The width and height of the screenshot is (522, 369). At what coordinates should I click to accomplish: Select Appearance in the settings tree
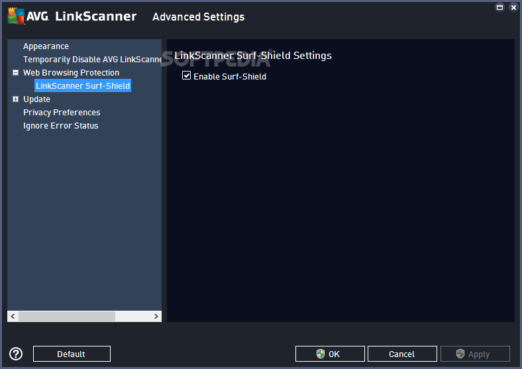(x=46, y=46)
